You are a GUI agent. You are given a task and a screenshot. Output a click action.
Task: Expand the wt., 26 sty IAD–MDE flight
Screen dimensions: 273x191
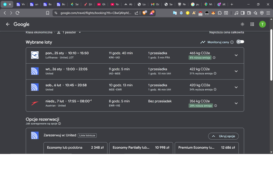tap(236, 71)
